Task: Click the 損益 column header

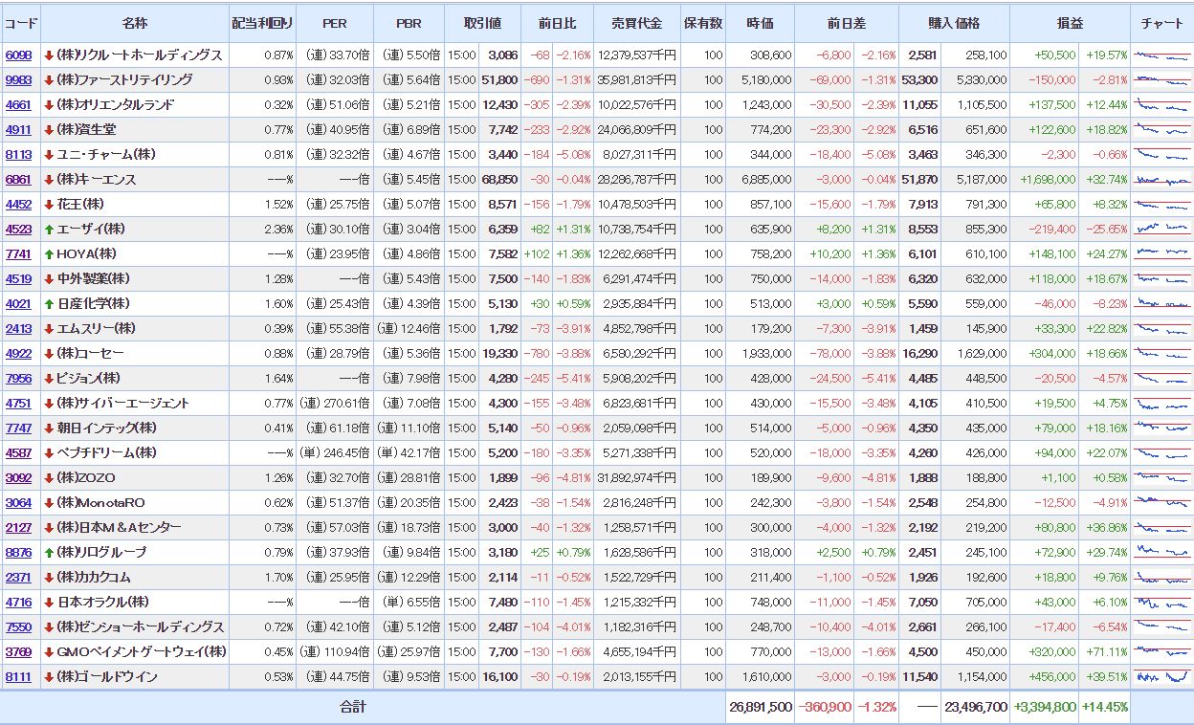Action: tap(1070, 23)
